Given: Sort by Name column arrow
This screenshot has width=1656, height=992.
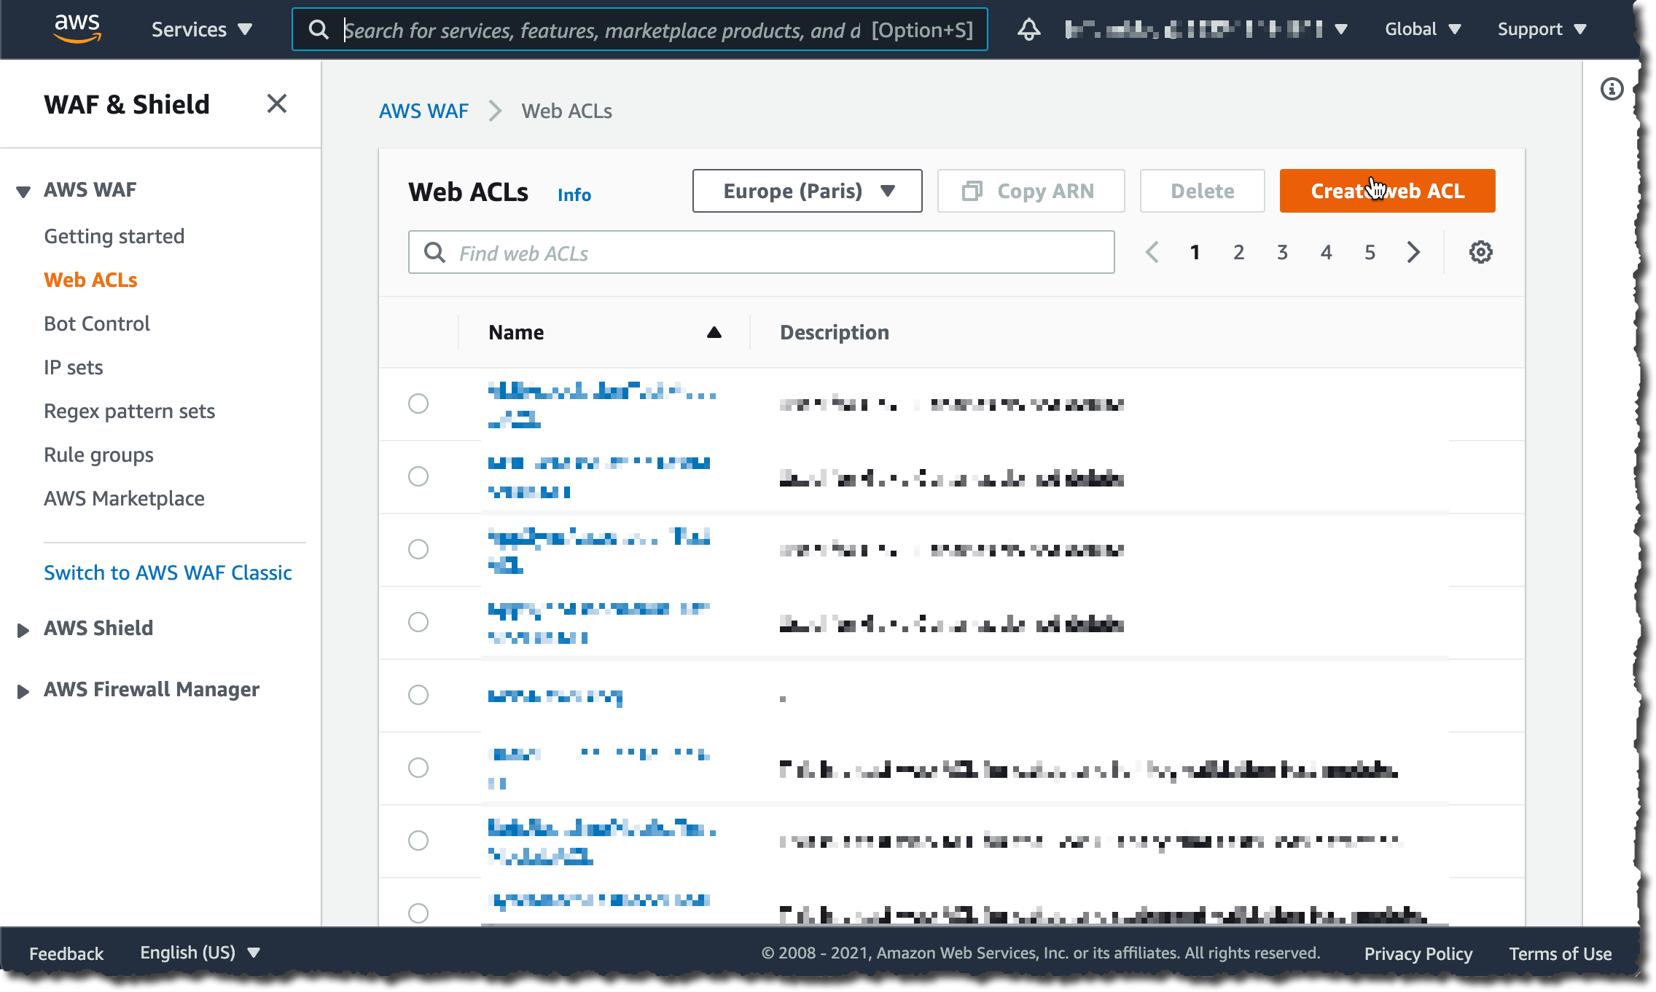Looking at the screenshot, I should click(x=714, y=332).
